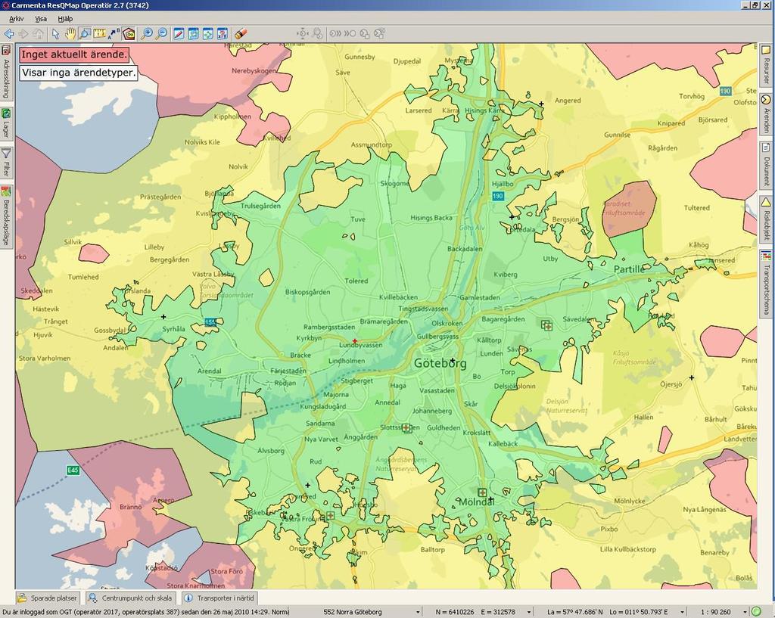Screen dimensions: 775x618
Task: Select the zoom window magnifier tool
Action: point(85,33)
